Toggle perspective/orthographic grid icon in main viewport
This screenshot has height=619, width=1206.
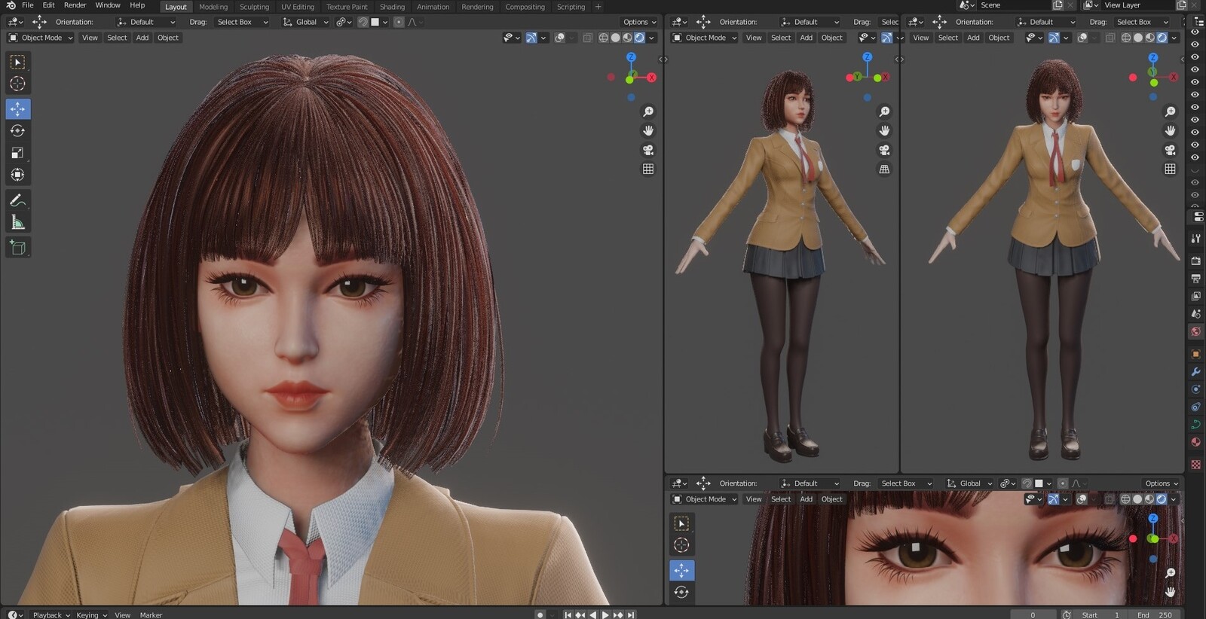tap(647, 169)
